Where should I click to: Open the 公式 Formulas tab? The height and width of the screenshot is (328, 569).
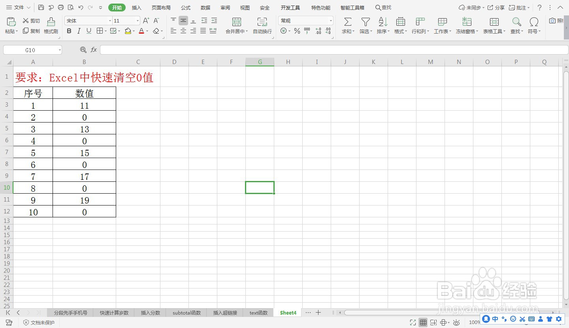(x=186, y=8)
